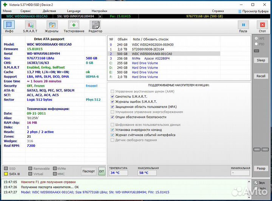
Task: Click the Пауза pause button
Action: (243, 26)
